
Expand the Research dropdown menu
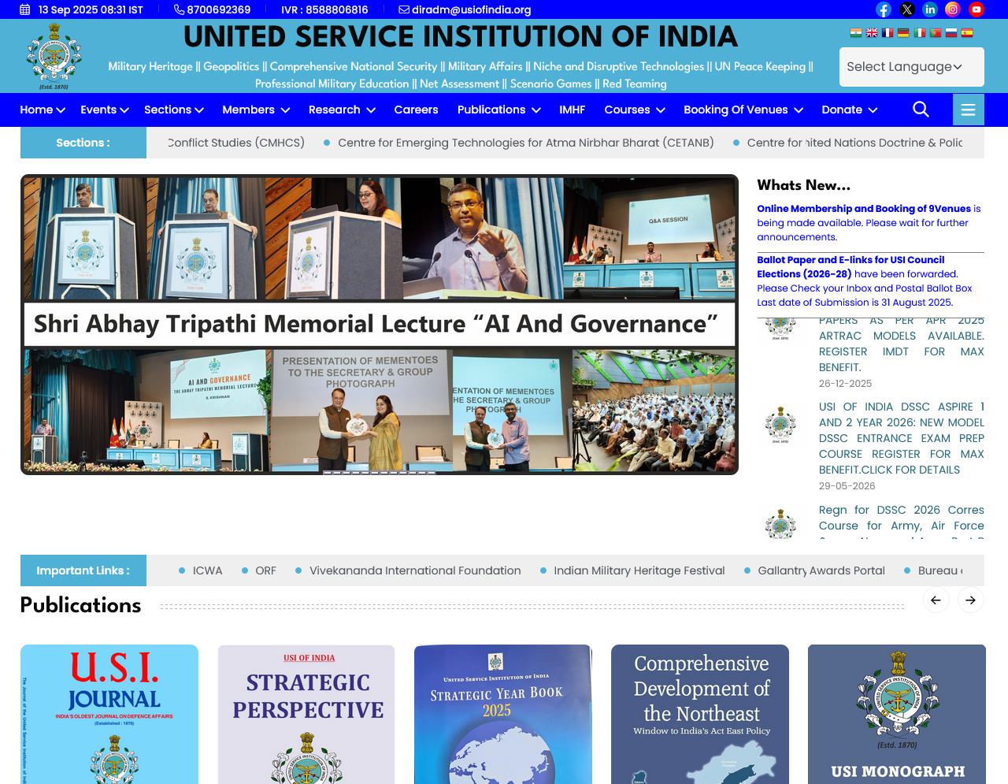342,110
